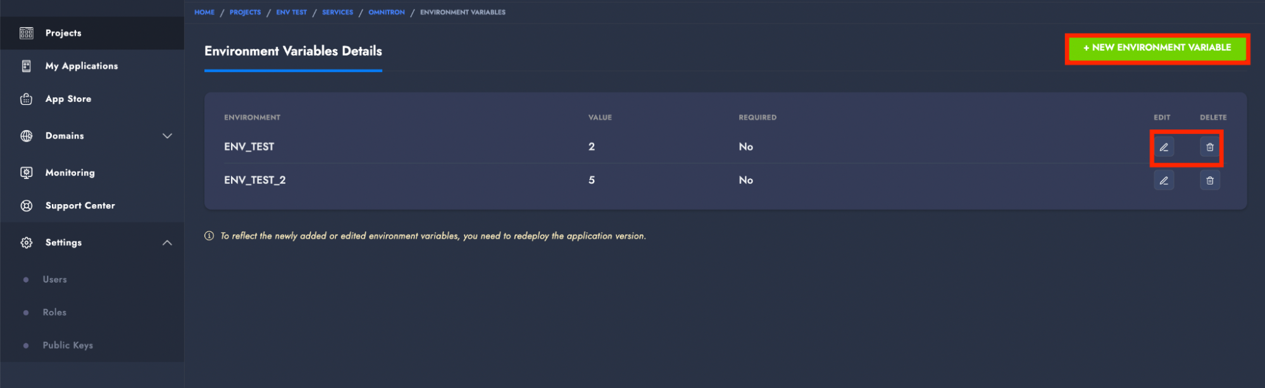The image size is (1265, 388).
Task: Select the Environment Variables Details tab heading
Action: point(293,51)
